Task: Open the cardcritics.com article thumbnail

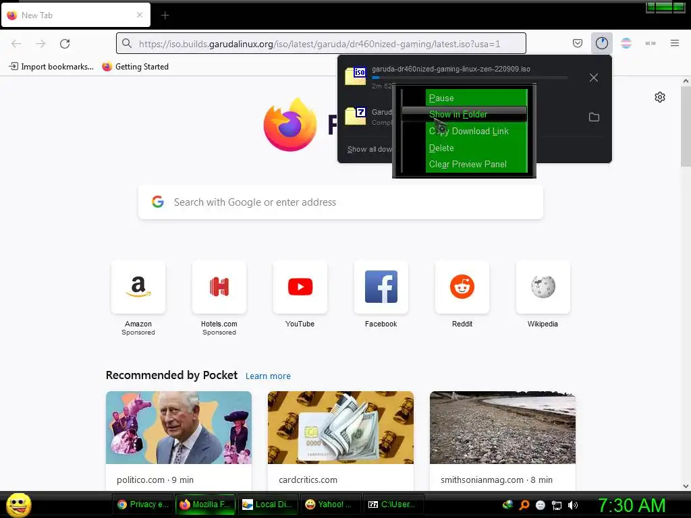Action: [x=341, y=427]
